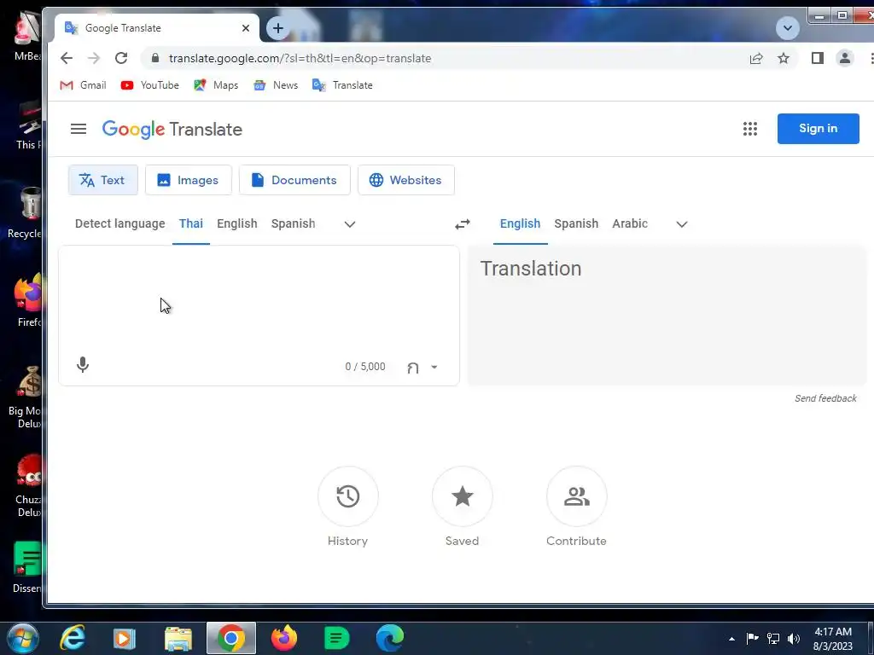Select Spanish as source language
Viewport: 874px width, 655px height.
point(294,223)
